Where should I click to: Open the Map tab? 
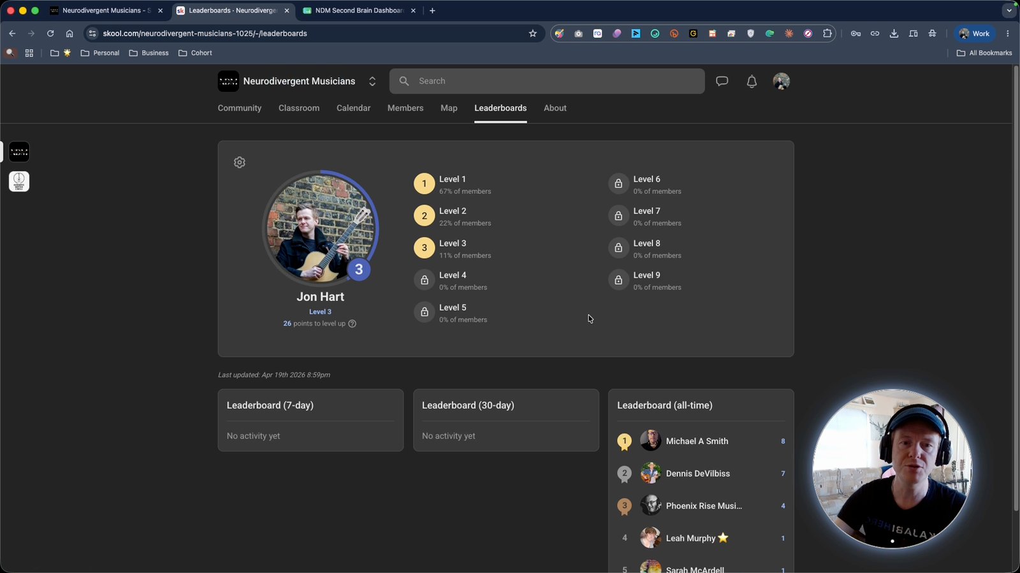click(449, 108)
